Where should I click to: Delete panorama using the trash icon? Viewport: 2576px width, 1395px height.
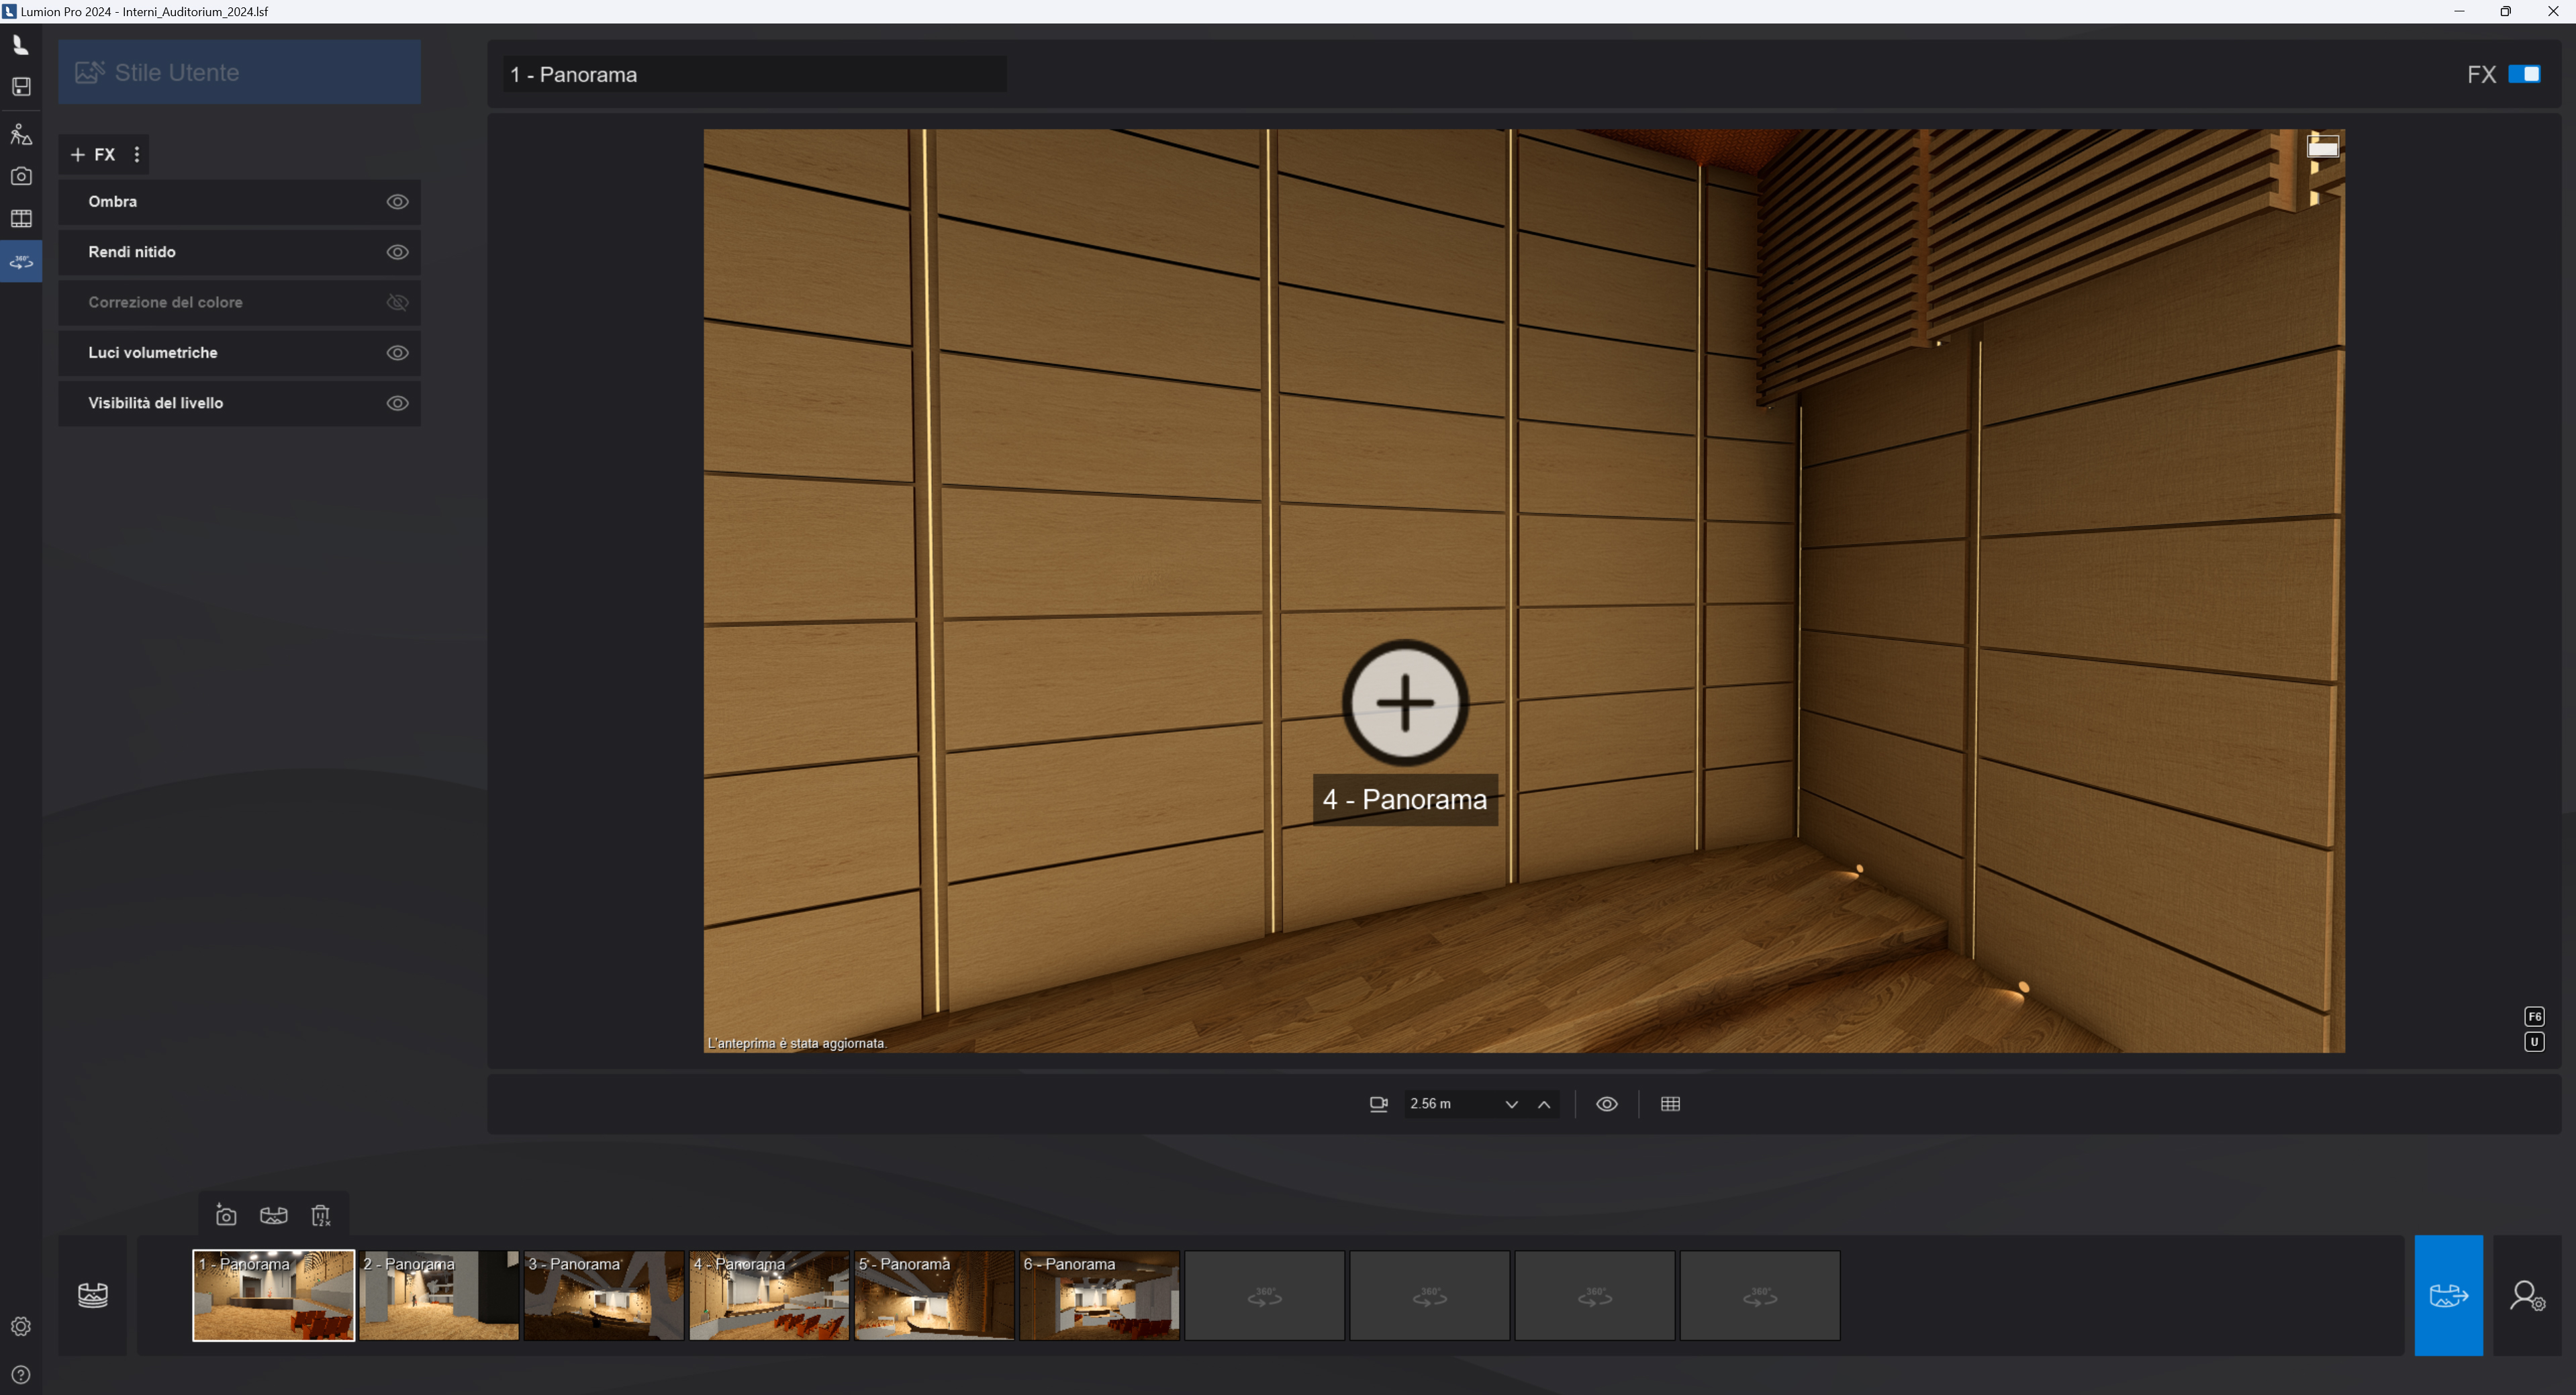coord(321,1216)
